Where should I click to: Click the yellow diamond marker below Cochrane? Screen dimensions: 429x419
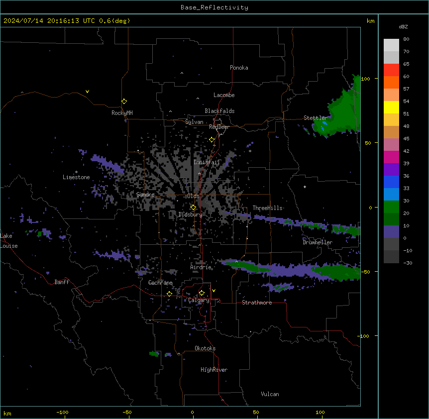pyautogui.click(x=169, y=294)
